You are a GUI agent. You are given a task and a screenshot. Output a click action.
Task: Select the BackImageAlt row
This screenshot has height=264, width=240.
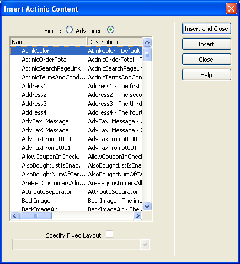click(77, 208)
